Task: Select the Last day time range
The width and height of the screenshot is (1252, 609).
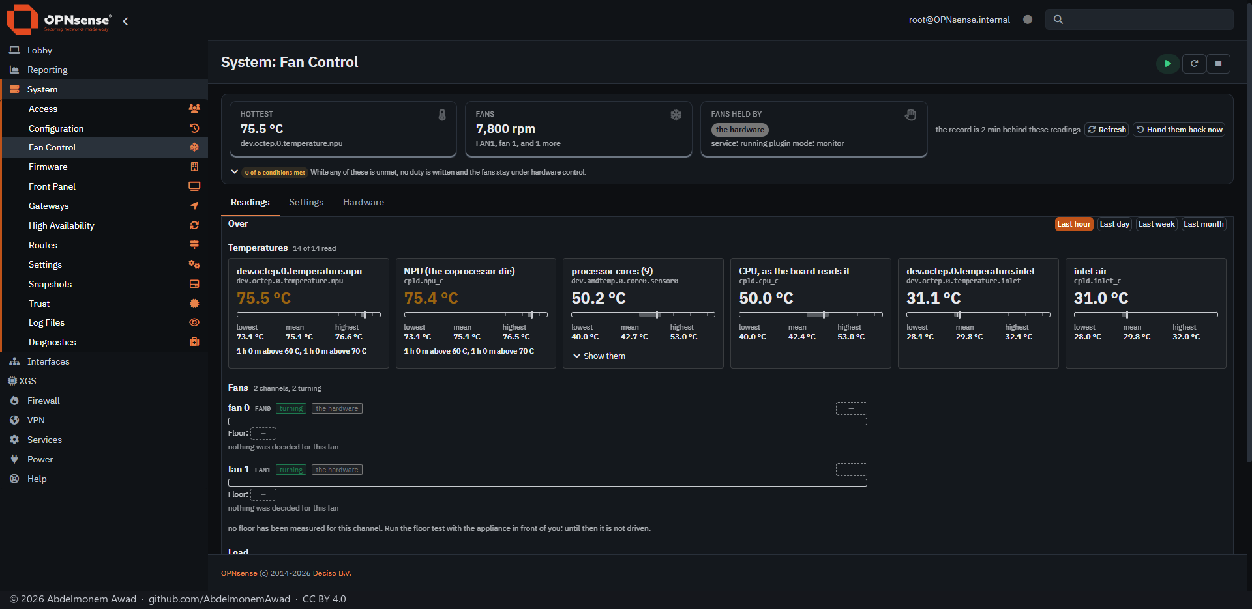Action: [1114, 224]
